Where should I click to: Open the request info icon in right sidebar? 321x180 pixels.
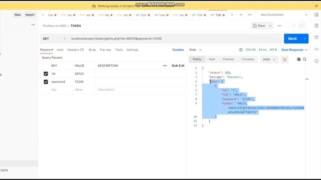[316, 61]
